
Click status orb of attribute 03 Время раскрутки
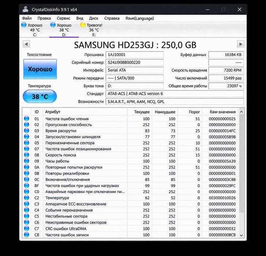point(26,131)
